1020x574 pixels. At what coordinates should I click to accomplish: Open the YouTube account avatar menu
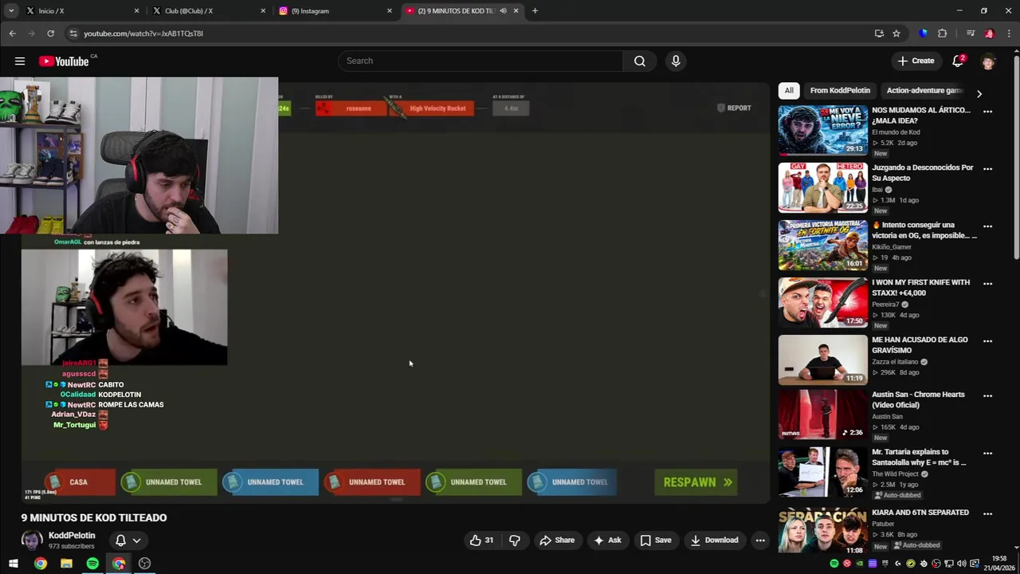pyautogui.click(x=988, y=61)
